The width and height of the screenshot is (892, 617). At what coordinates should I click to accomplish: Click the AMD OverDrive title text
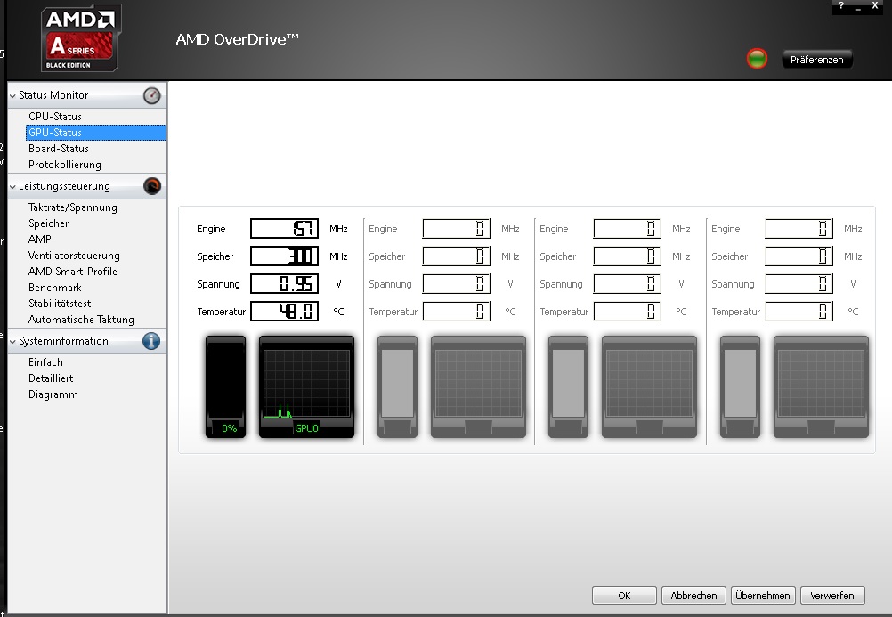click(237, 39)
